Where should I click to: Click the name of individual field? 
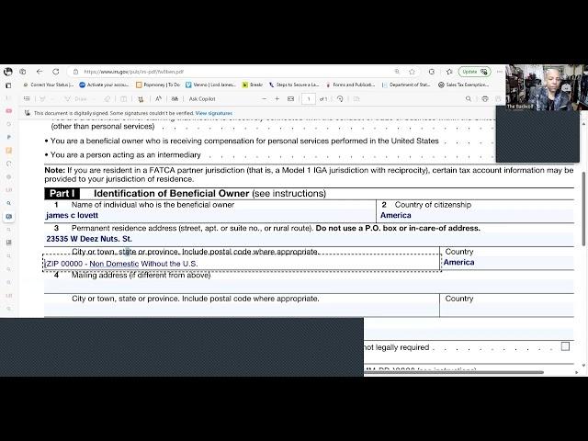point(209,216)
